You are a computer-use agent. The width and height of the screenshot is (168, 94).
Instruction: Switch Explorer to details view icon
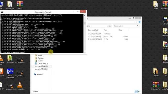click(136, 91)
